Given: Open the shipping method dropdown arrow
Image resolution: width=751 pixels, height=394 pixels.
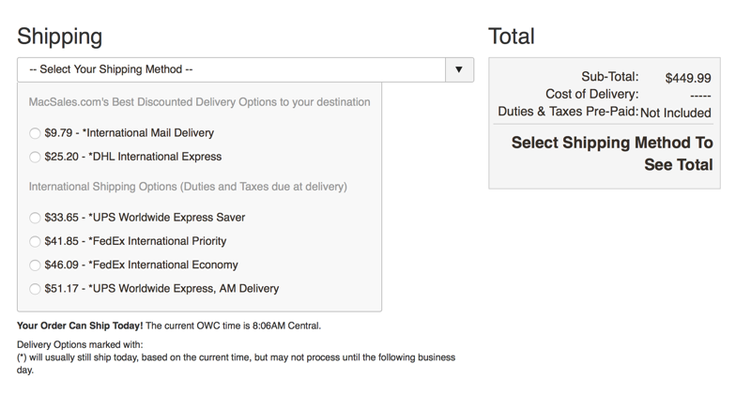Looking at the screenshot, I should pos(458,69).
